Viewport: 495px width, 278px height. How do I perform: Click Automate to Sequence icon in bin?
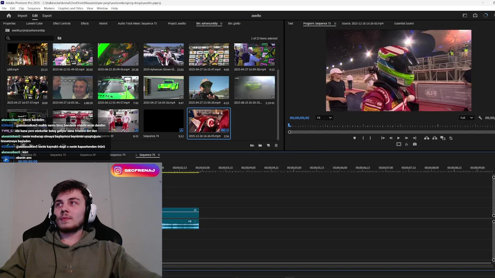(x=252, y=146)
